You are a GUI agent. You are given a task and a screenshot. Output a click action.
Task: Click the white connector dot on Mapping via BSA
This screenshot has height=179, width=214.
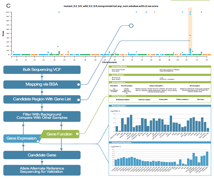point(78,84)
